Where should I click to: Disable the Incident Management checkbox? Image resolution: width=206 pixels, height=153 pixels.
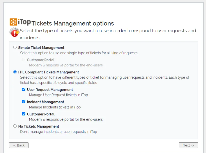click(24, 102)
